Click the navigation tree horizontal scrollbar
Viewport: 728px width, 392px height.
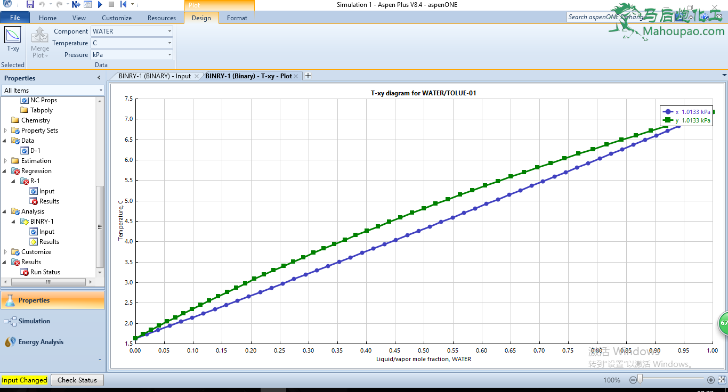click(x=48, y=281)
